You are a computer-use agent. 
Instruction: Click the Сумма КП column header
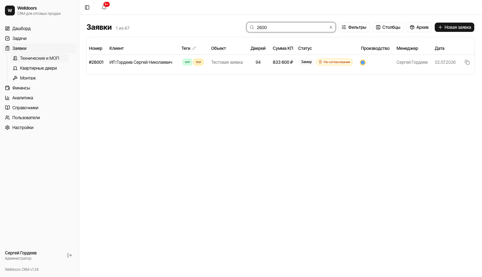tap(283, 48)
